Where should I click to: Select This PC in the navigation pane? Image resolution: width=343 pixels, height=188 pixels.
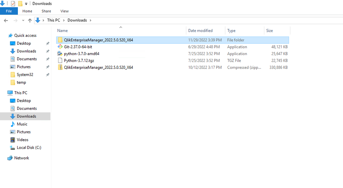click(x=21, y=93)
